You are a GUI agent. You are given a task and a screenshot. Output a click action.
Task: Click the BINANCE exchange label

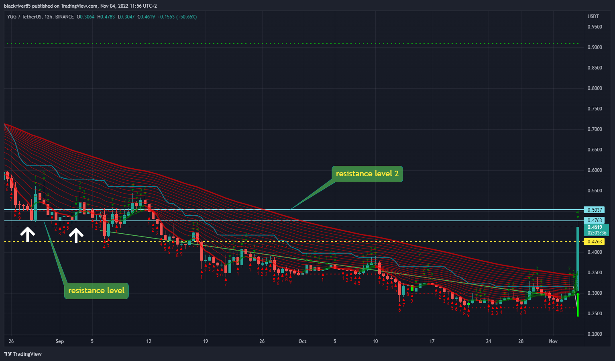65,17
